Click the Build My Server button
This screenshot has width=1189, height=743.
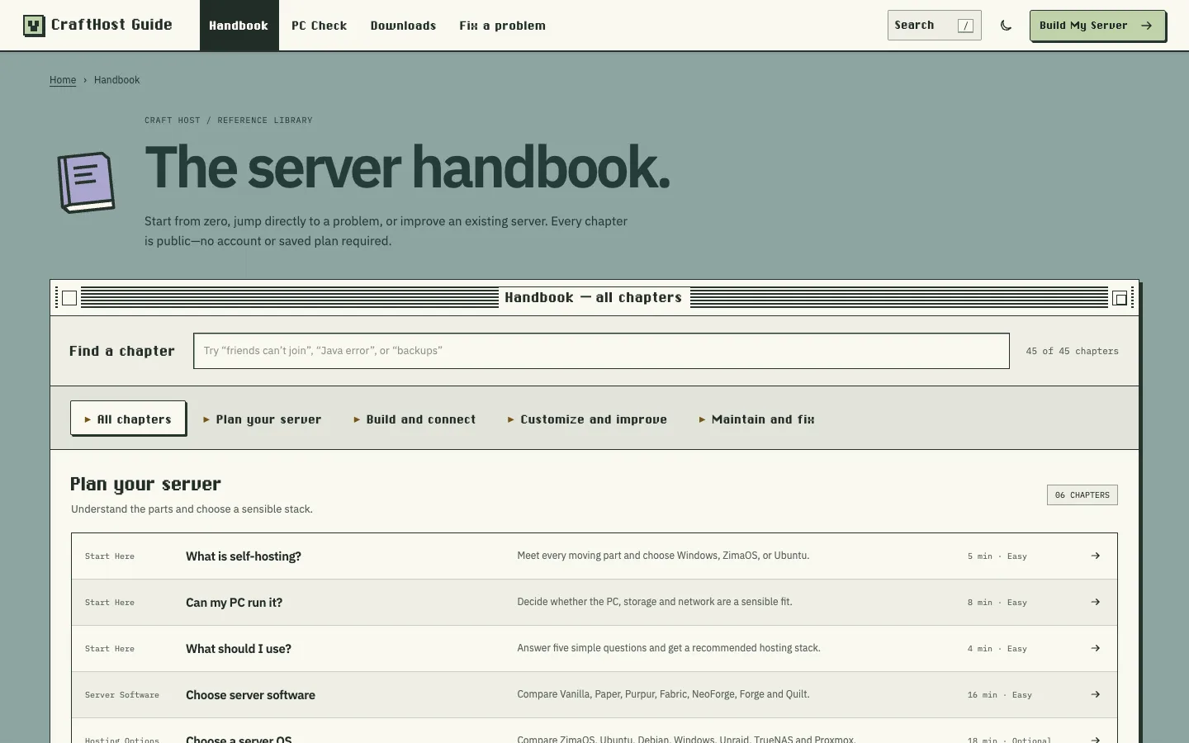pos(1097,26)
